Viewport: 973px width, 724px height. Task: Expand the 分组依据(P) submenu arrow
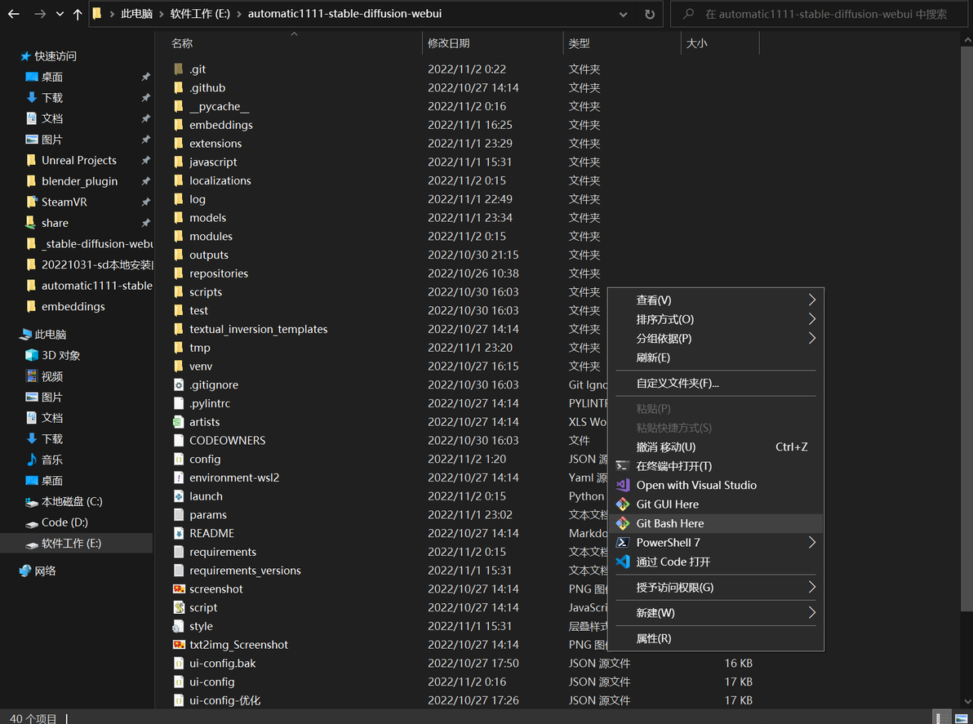click(811, 339)
